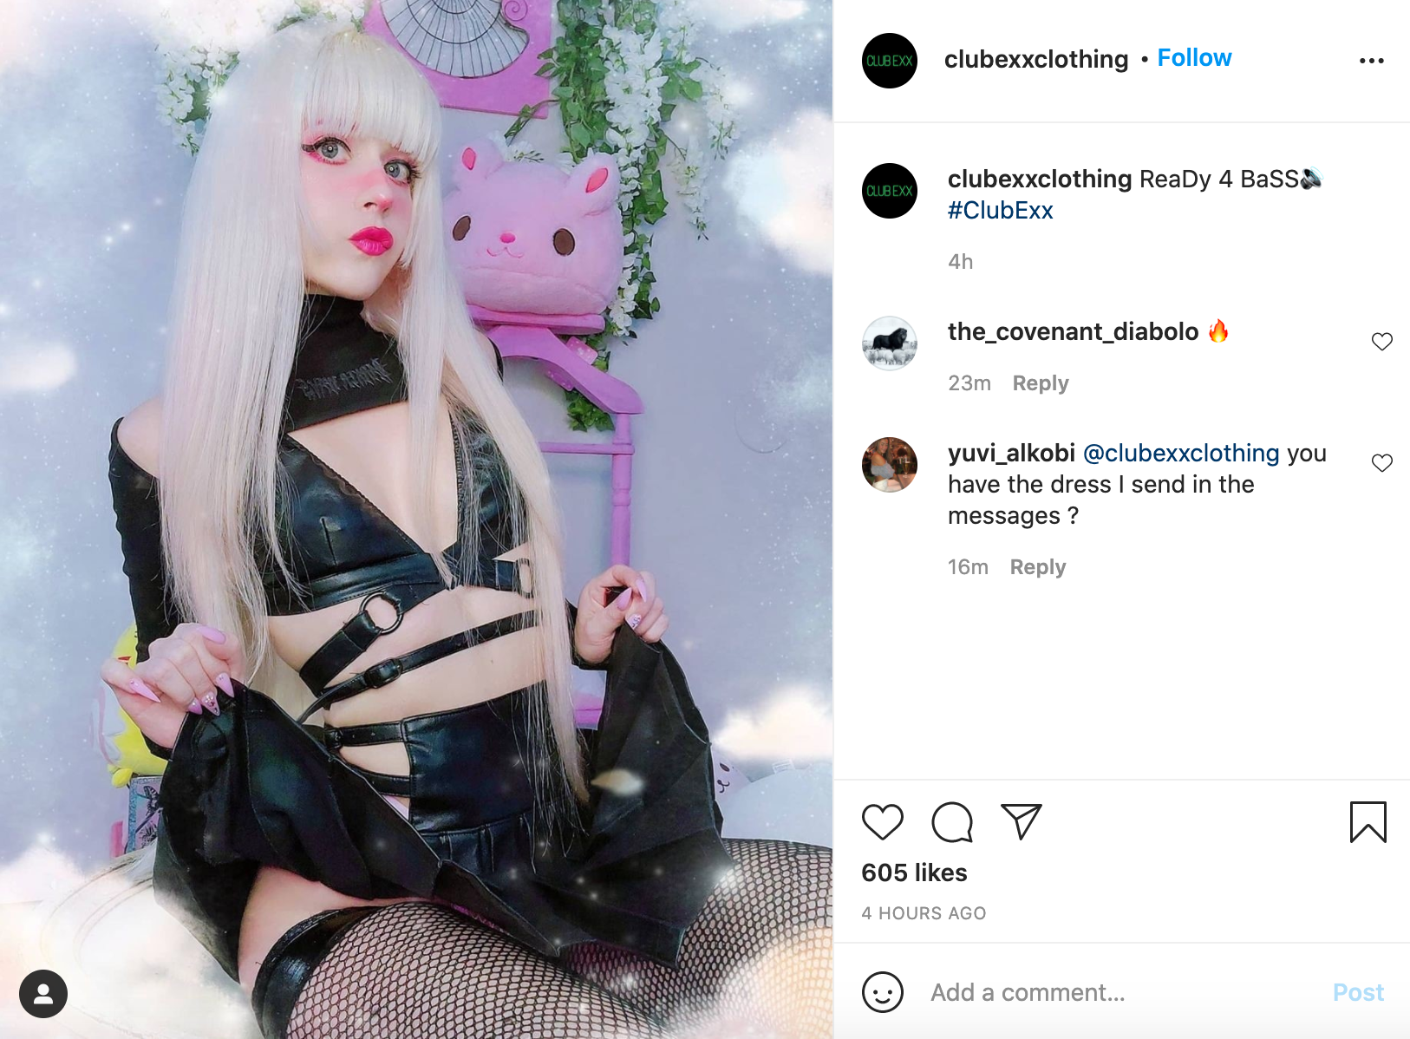Open the three-dot more options menu
Image resolution: width=1410 pixels, height=1039 pixels.
pos(1372,61)
